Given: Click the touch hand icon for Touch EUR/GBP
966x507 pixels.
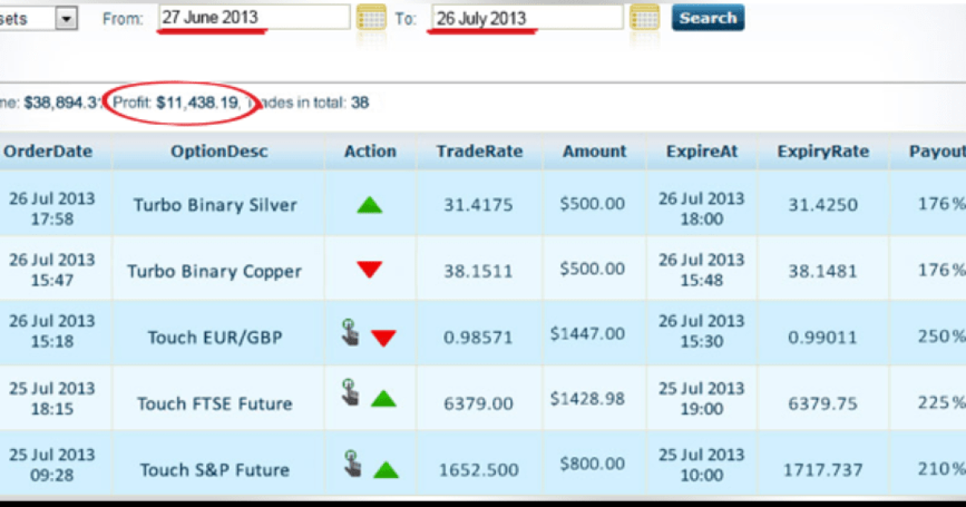Looking at the screenshot, I should point(350,332).
